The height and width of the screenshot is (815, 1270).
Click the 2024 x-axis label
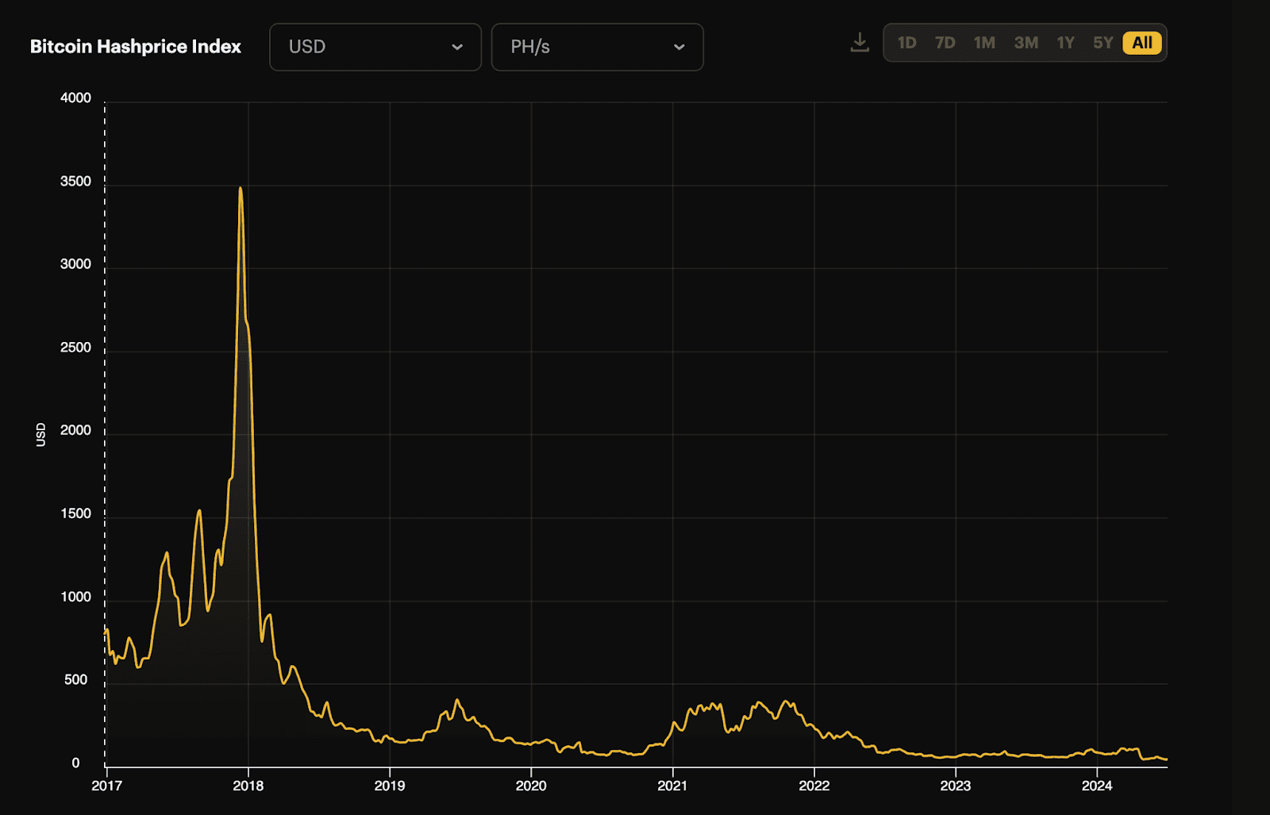1097,786
